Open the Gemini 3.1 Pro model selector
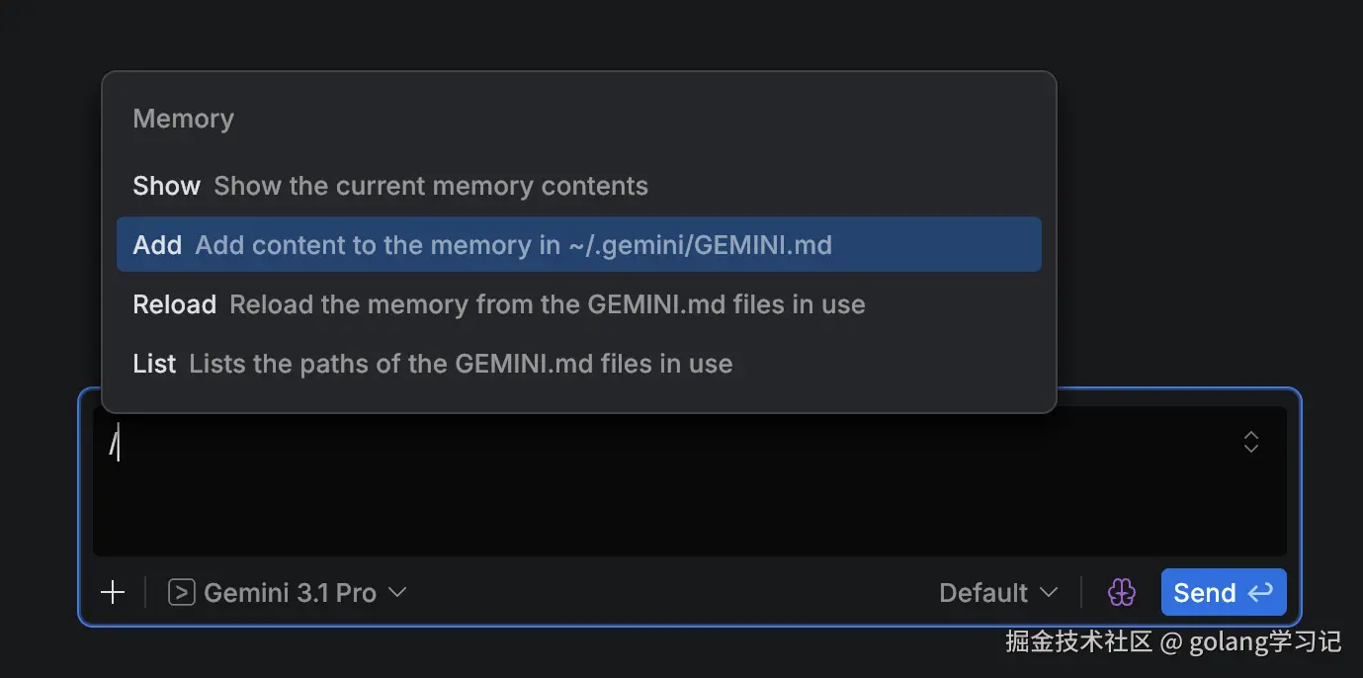Image resolution: width=1363 pixels, height=678 pixels. coord(289,592)
